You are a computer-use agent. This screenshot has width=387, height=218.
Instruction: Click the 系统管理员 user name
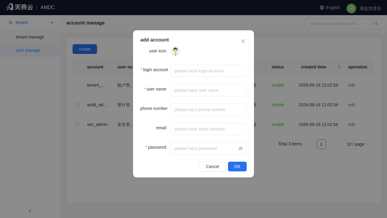point(370,8)
